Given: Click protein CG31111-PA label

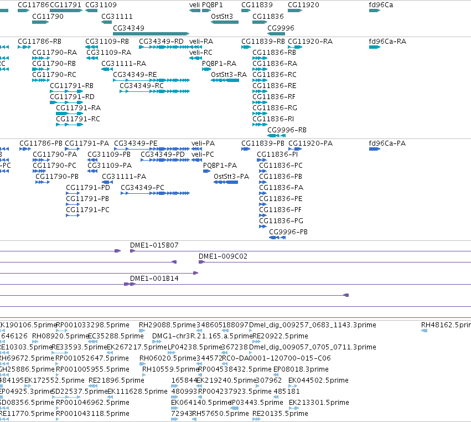Looking at the screenshot, I should pyautogui.click(x=124, y=177).
